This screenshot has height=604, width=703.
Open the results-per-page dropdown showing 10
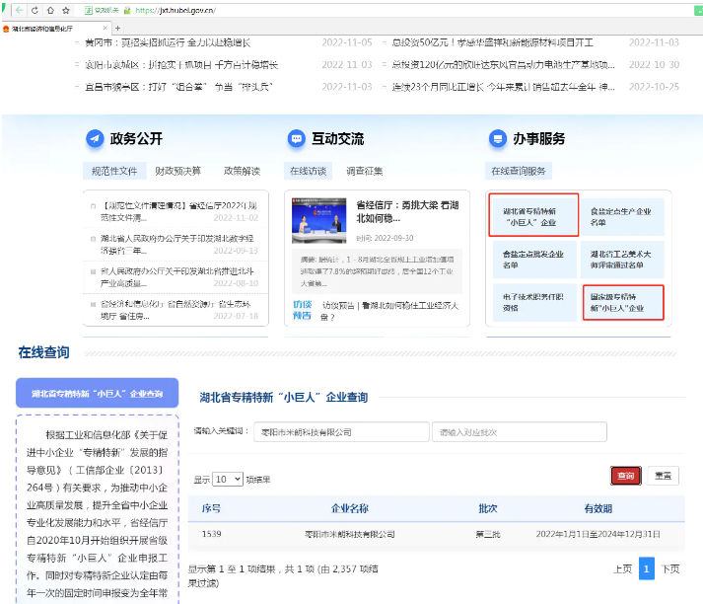pyautogui.click(x=227, y=479)
